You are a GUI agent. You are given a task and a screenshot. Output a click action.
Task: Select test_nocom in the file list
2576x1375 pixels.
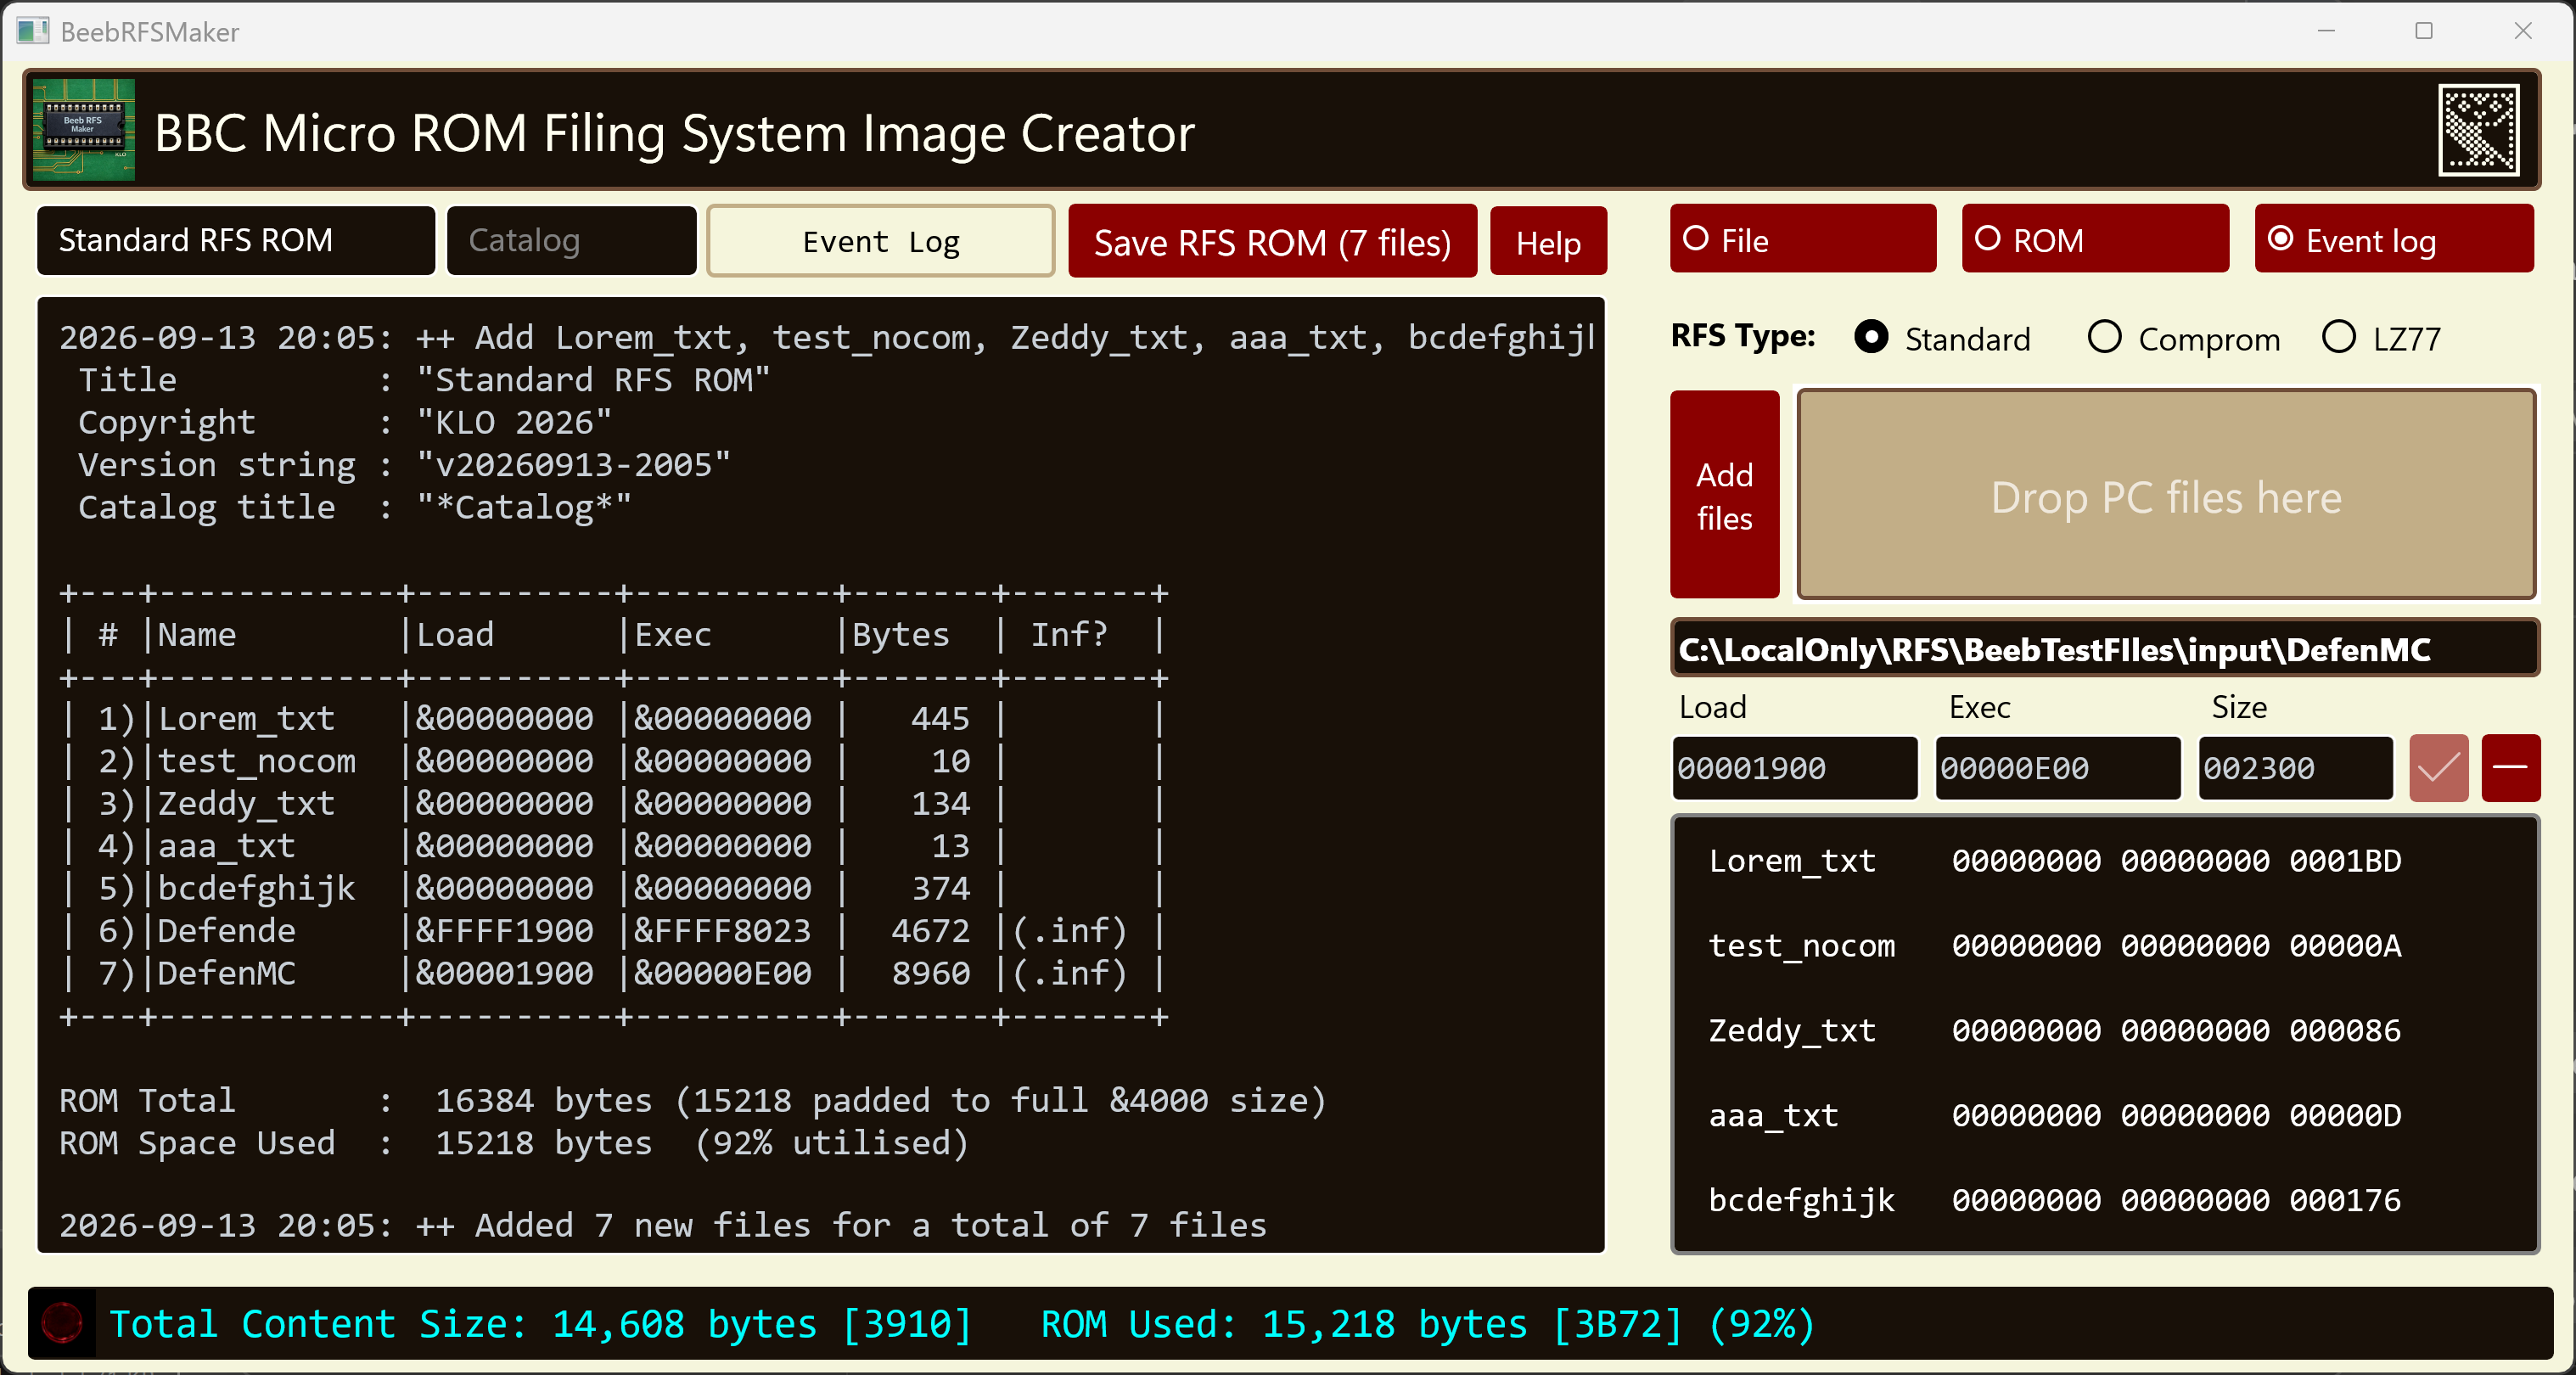2104,946
